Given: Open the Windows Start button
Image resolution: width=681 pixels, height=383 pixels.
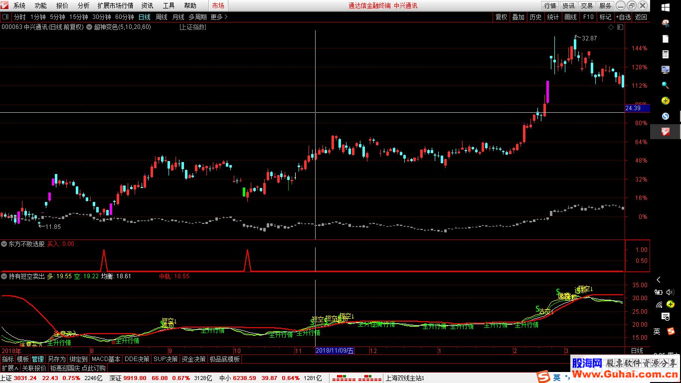Looking at the screenshot, I should click(x=666, y=7).
